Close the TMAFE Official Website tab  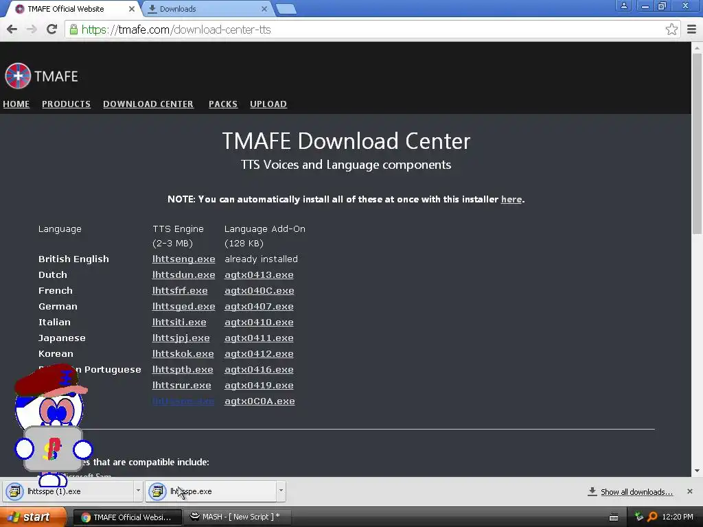coord(131,9)
